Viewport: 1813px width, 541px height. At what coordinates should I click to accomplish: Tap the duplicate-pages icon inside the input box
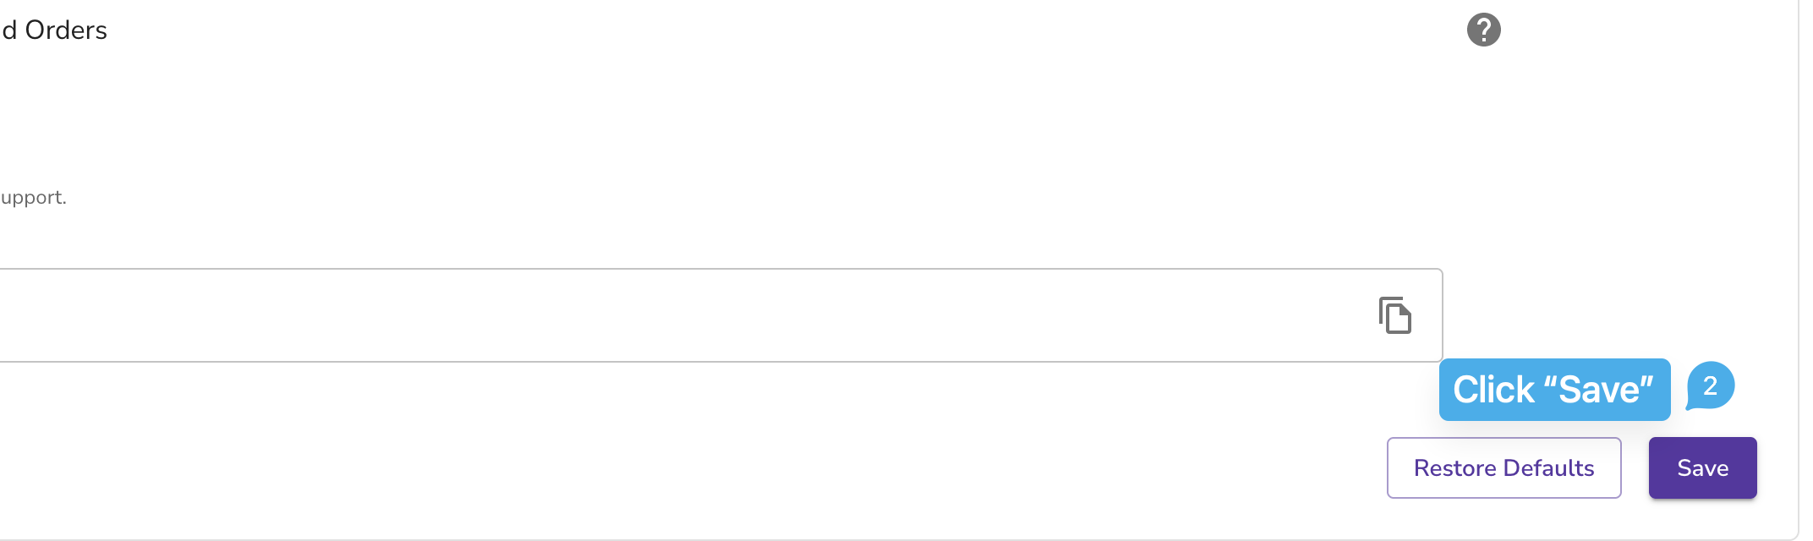(x=1395, y=315)
